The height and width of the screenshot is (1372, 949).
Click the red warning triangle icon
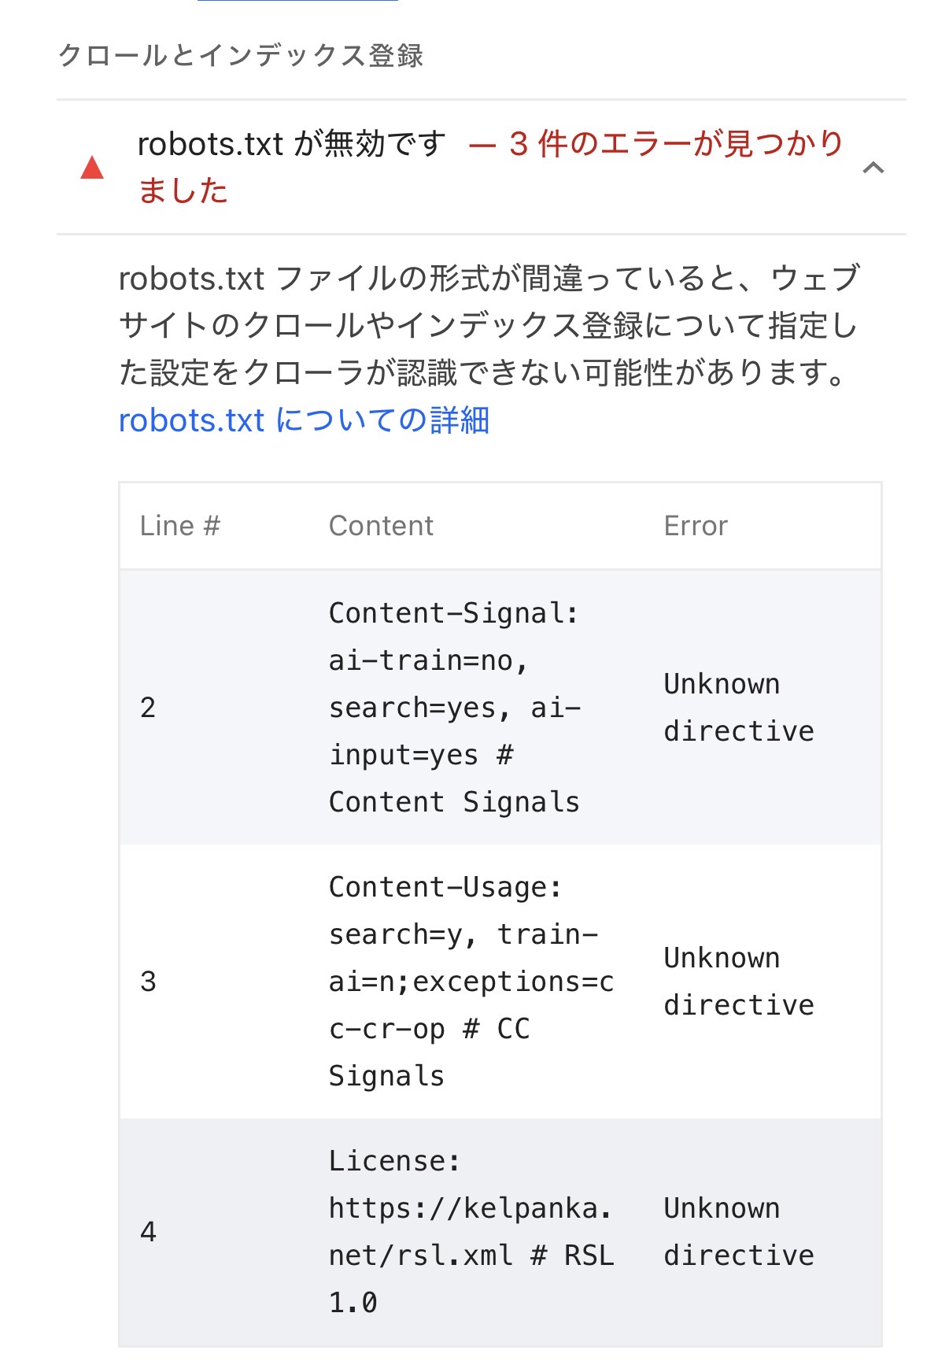[92, 168]
